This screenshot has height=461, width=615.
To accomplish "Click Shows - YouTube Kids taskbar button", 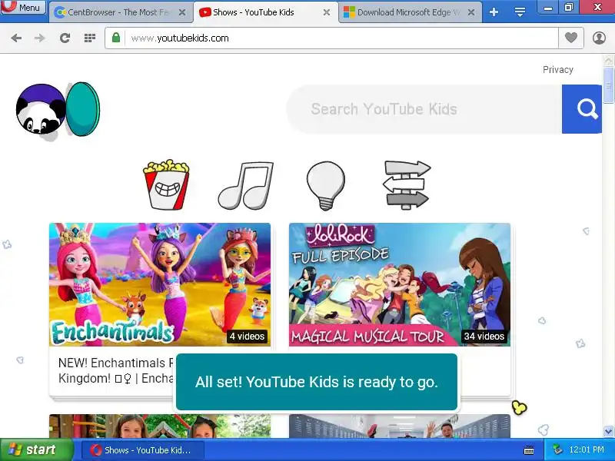I will click(x=143, y=450).
